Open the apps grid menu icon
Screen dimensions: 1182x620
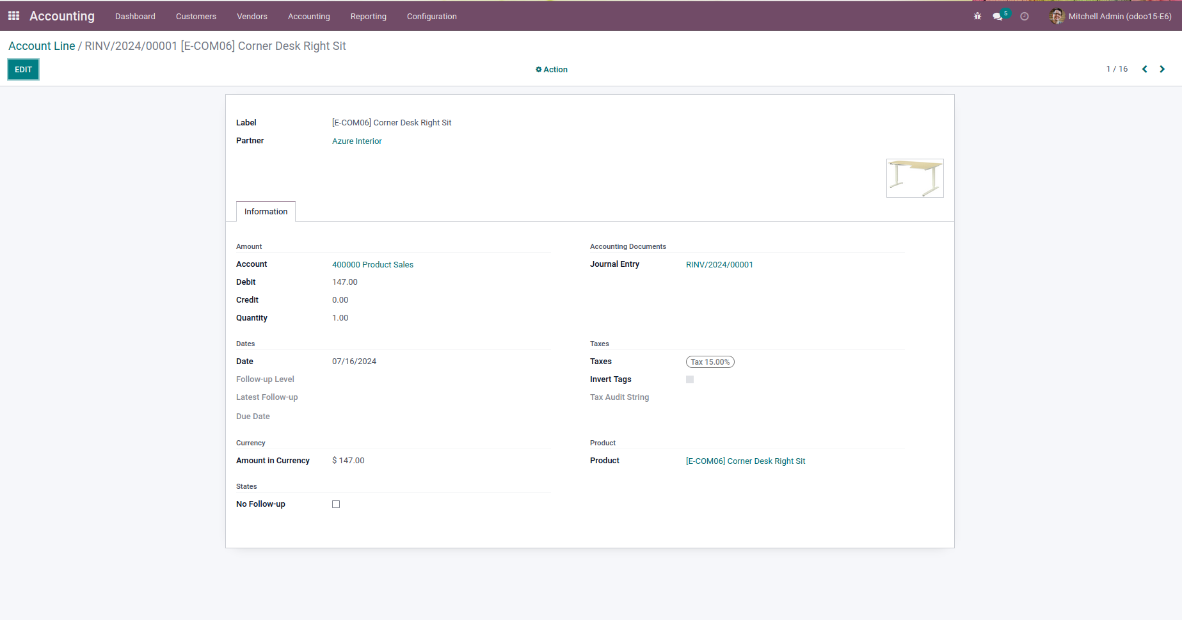coord(13,16)
